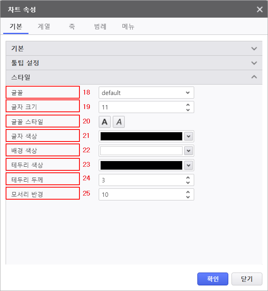268x291 pixels.
Task: Open the 글꼴 default dropdown
Action: click(146, 93)
